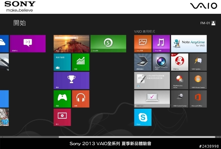
Task: Open the Microsoft Office tile
Action: tap(198, 99)
